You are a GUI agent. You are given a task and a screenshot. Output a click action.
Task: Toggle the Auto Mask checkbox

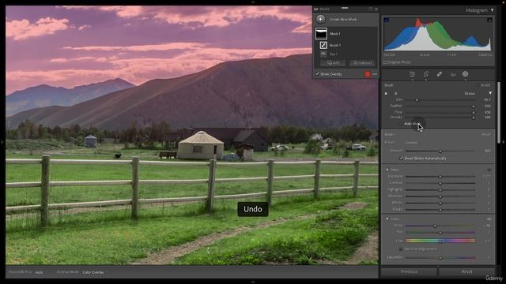tap(401, 124)
